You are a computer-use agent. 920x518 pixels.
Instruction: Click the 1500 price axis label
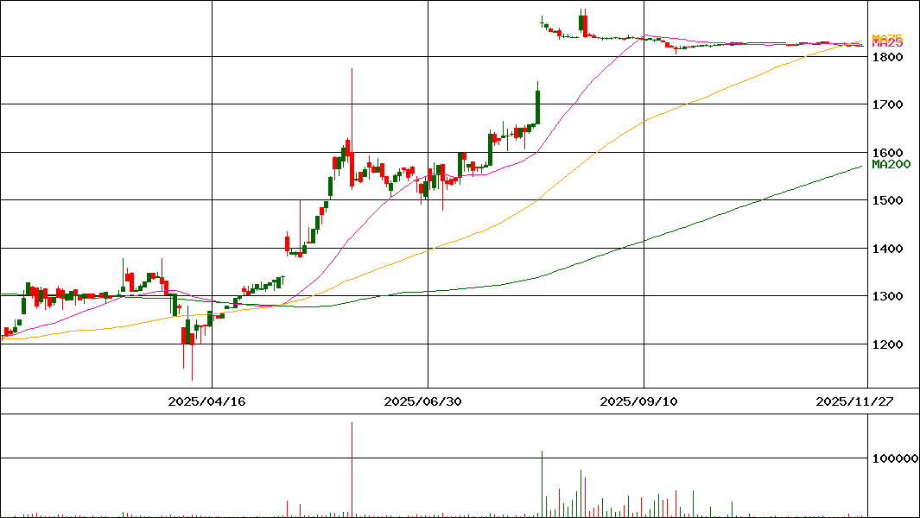tap(887, 200)
